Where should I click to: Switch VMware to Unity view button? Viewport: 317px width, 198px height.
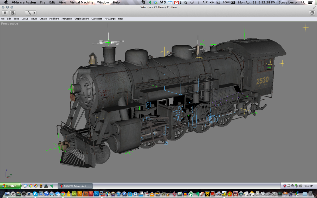click(x=312, y=13)
